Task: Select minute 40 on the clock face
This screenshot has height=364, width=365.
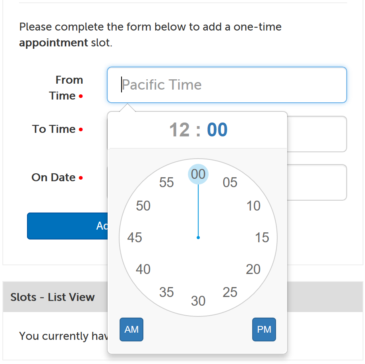Action: pyautogui.click(x=143, y=269)
